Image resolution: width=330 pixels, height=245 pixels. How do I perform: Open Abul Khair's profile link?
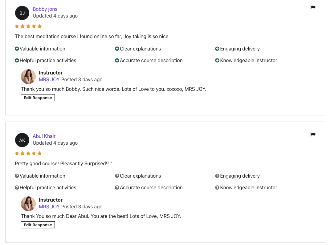[x=44, y=136]
